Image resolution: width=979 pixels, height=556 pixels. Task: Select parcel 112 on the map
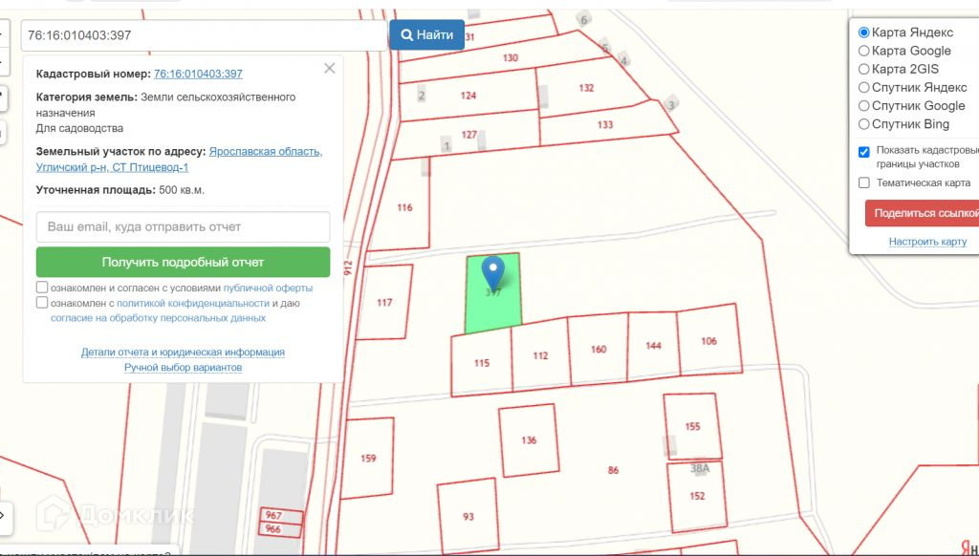point(541,355)
